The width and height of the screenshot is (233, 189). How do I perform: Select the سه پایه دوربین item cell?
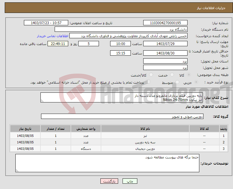pyautogui.click(x=145, y=142)
